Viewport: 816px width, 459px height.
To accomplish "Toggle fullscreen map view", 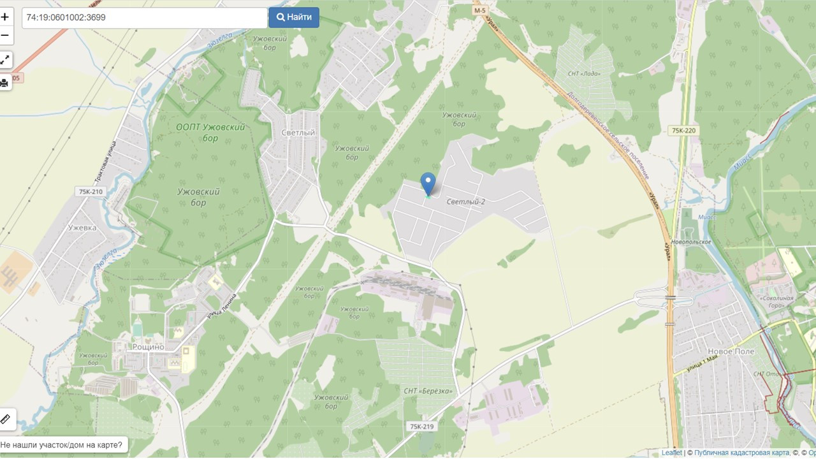I will (x=5, y=60).
